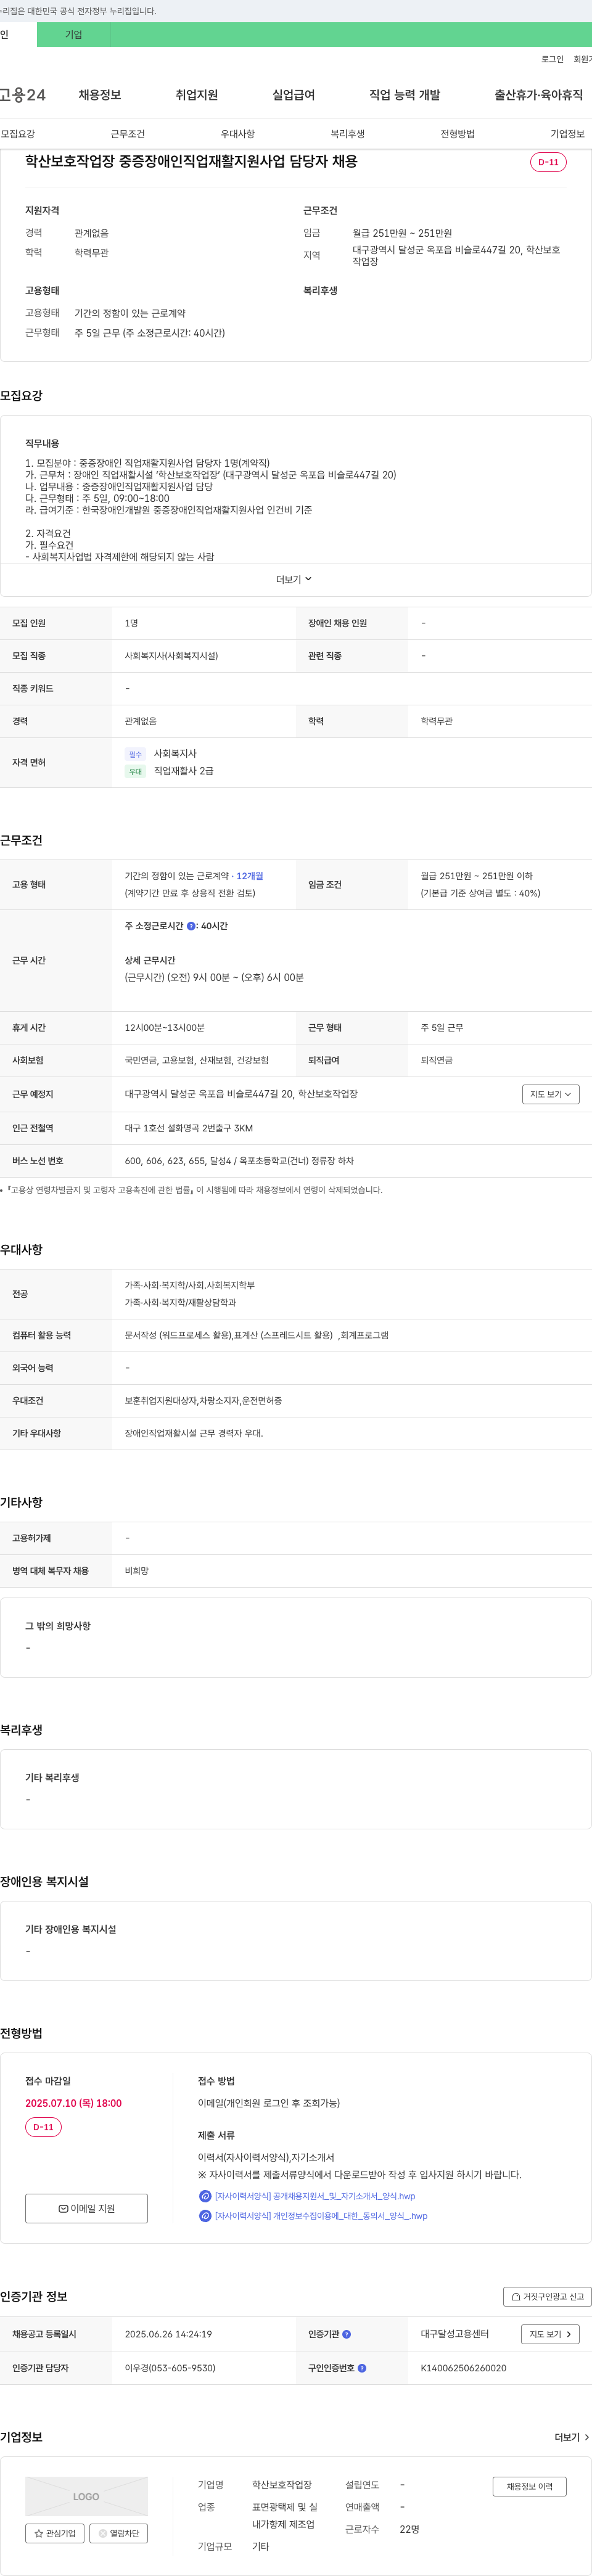Image resolution: width=592 pixels, height=2576 pixels.
Task: Open the 출산휴가·육아휴직 menu
Action: (x=539, y=95)
